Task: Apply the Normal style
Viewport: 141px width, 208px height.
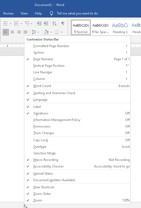Action: coord(81,27)
